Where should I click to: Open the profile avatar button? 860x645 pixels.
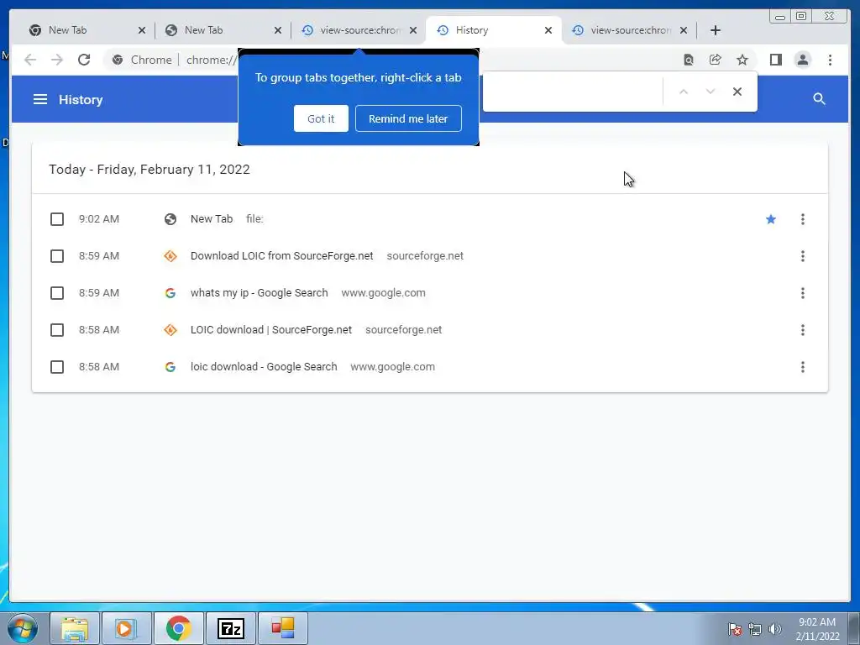(x=802, y=60)
